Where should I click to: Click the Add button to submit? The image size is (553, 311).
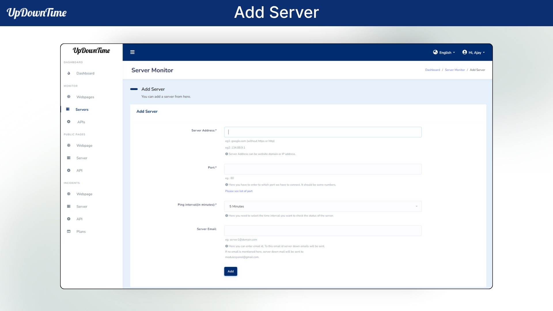[x=230, y=271]
